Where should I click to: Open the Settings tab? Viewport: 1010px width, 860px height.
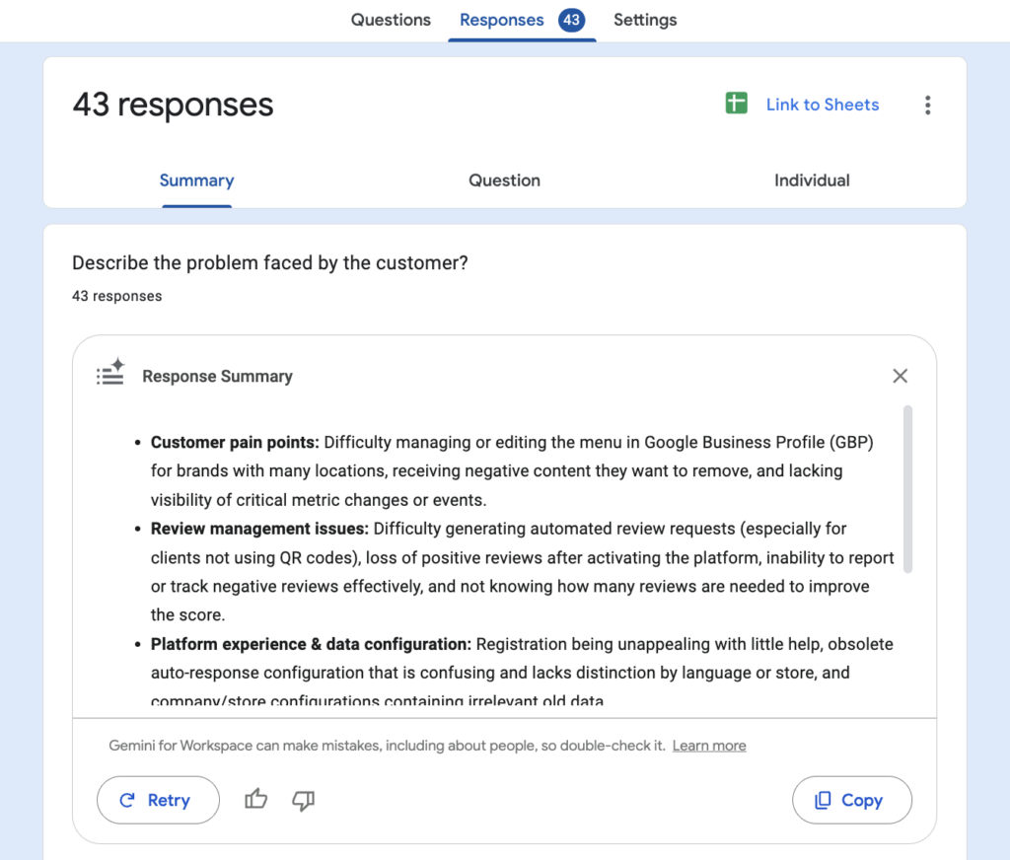(645, 20)
